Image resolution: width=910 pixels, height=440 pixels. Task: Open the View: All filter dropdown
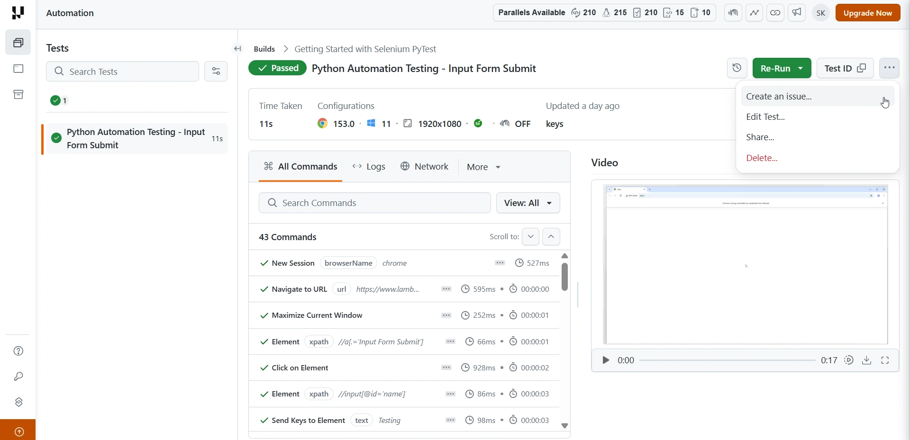pos(528,203)
